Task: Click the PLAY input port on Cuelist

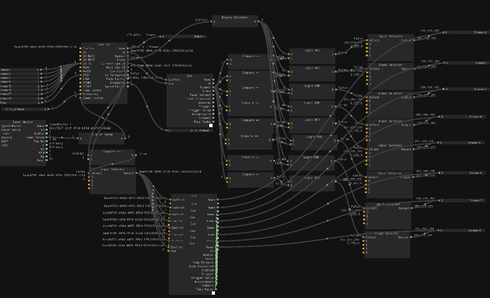Action: (80, 68)
